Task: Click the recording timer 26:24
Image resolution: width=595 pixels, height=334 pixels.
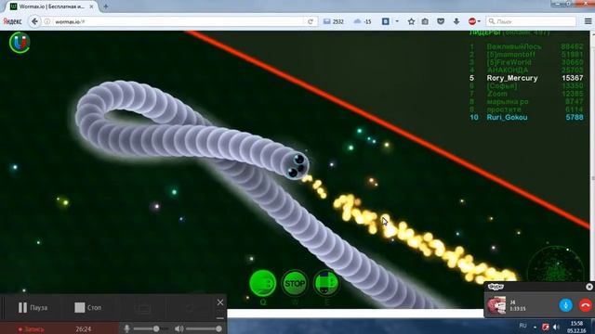Action: click(x=83, y=329)
